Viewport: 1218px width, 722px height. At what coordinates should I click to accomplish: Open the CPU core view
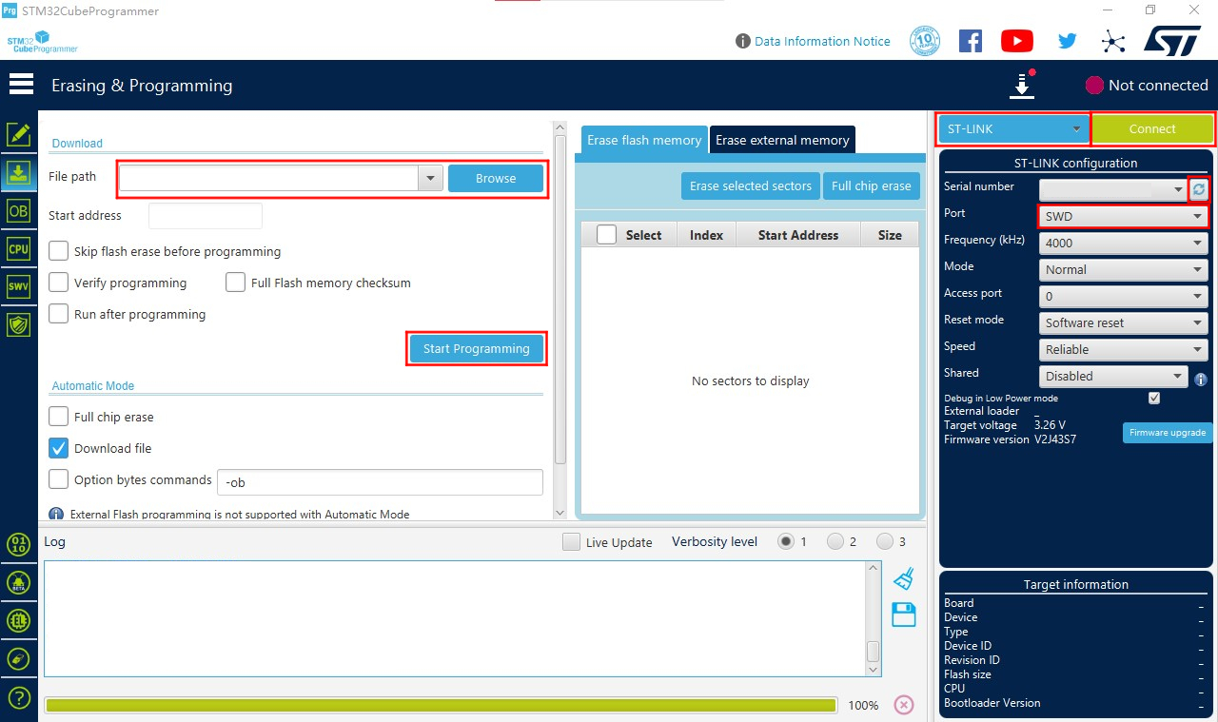[19, 248]
